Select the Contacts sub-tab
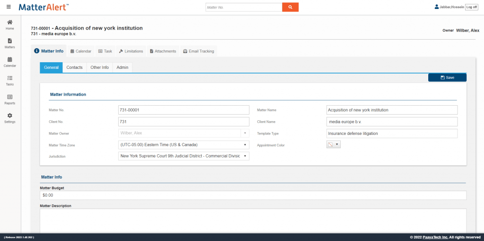 pyautogui.click(x=74, y=67)
